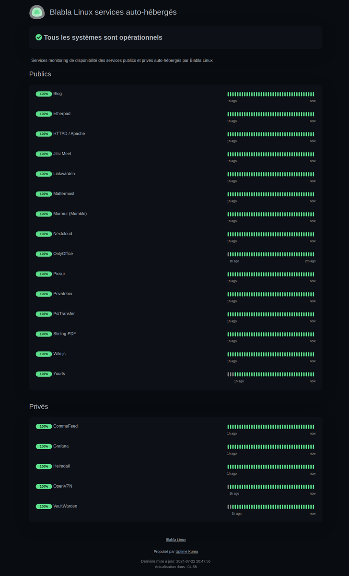This screenshot has height=576, width=349.
Task: Click the Blog 100% uptime badge
Action: [x=44, y=94]
